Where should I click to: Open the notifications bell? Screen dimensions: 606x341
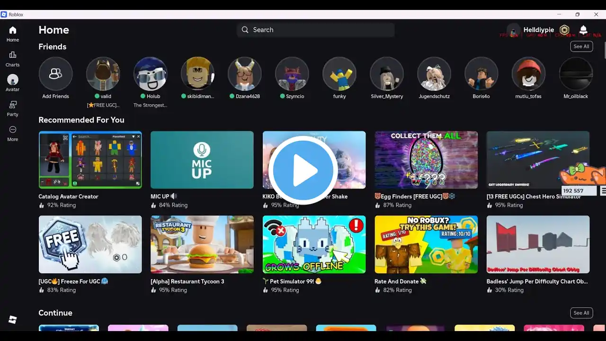pyautogui.click(x=583, y=30)
